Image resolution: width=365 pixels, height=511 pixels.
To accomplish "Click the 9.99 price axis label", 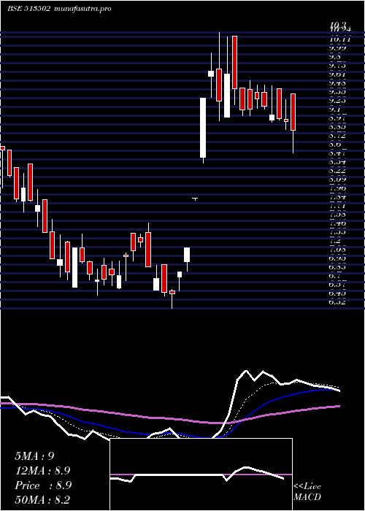I will [338, 48].
